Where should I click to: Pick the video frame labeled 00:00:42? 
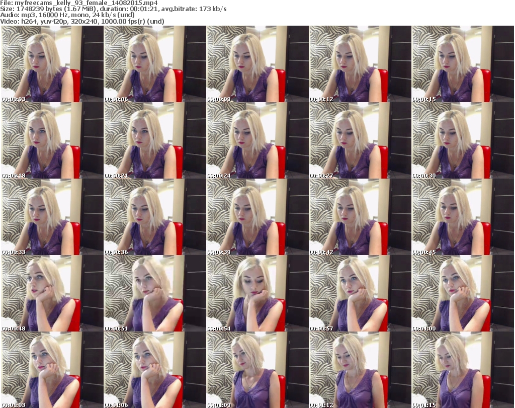point(360,217)
